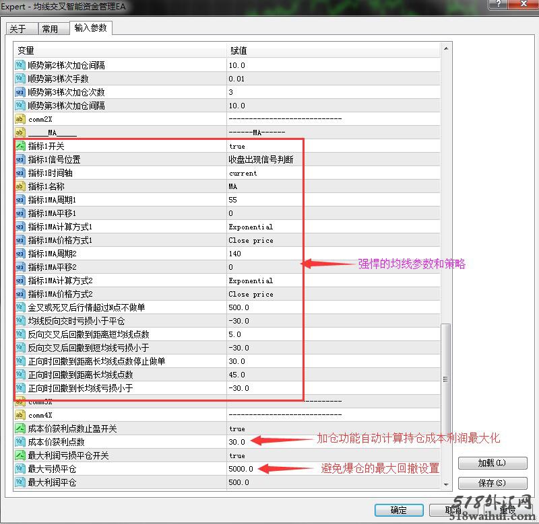This screenshot has height=524, width=539.
Task: Click the string icon beside comm4X
Action: pyautogui.click(x=20, y=415)
